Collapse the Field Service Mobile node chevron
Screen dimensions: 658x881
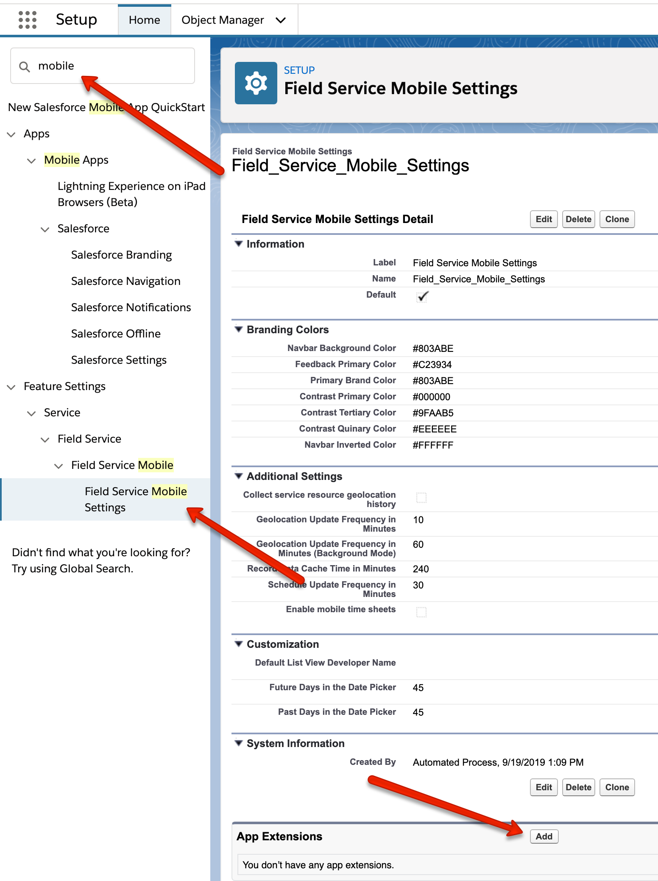coord(59,466)
